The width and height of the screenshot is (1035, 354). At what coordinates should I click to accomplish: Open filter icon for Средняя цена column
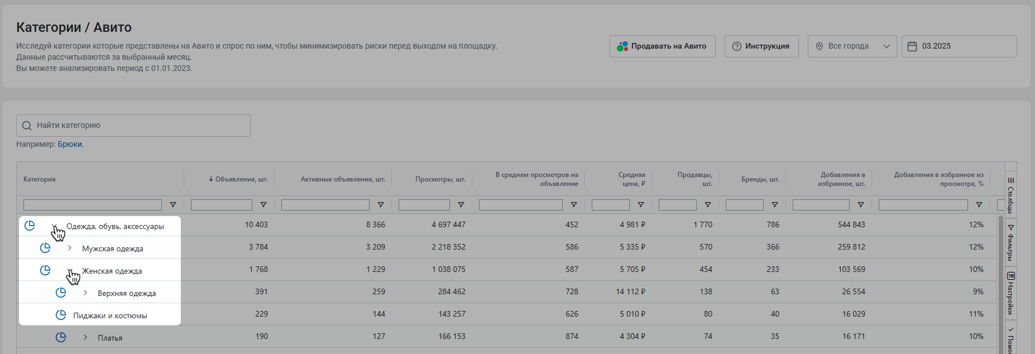tap(641, 205)
